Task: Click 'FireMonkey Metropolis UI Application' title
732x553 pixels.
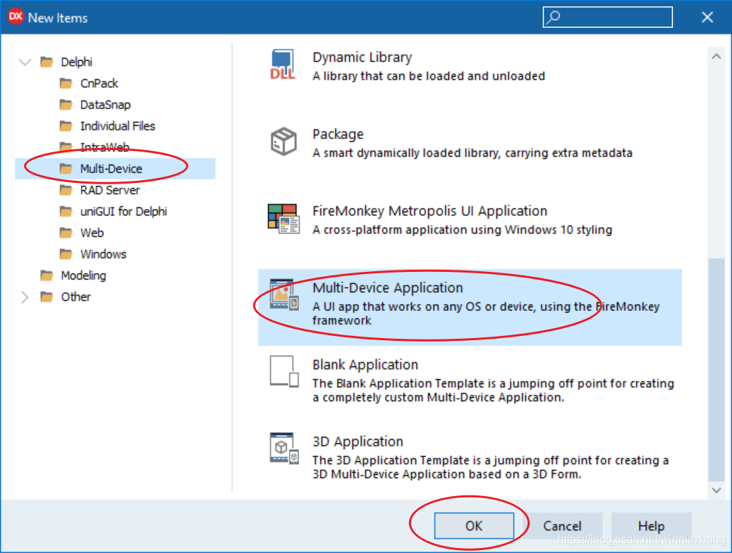Action: (x=430, y=211)
